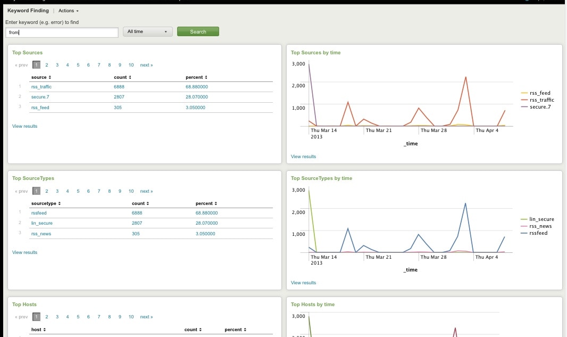This screenshot has height=337, width=567.
Task: Sort Top Sources table by percent column
Action: [196, 77]
